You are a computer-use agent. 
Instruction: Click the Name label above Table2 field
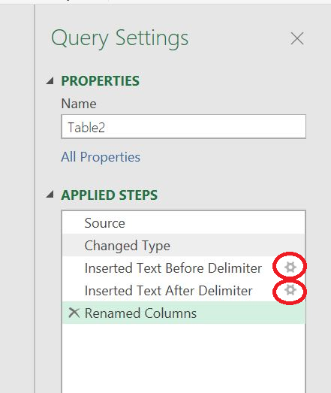(x=79, y=104)
